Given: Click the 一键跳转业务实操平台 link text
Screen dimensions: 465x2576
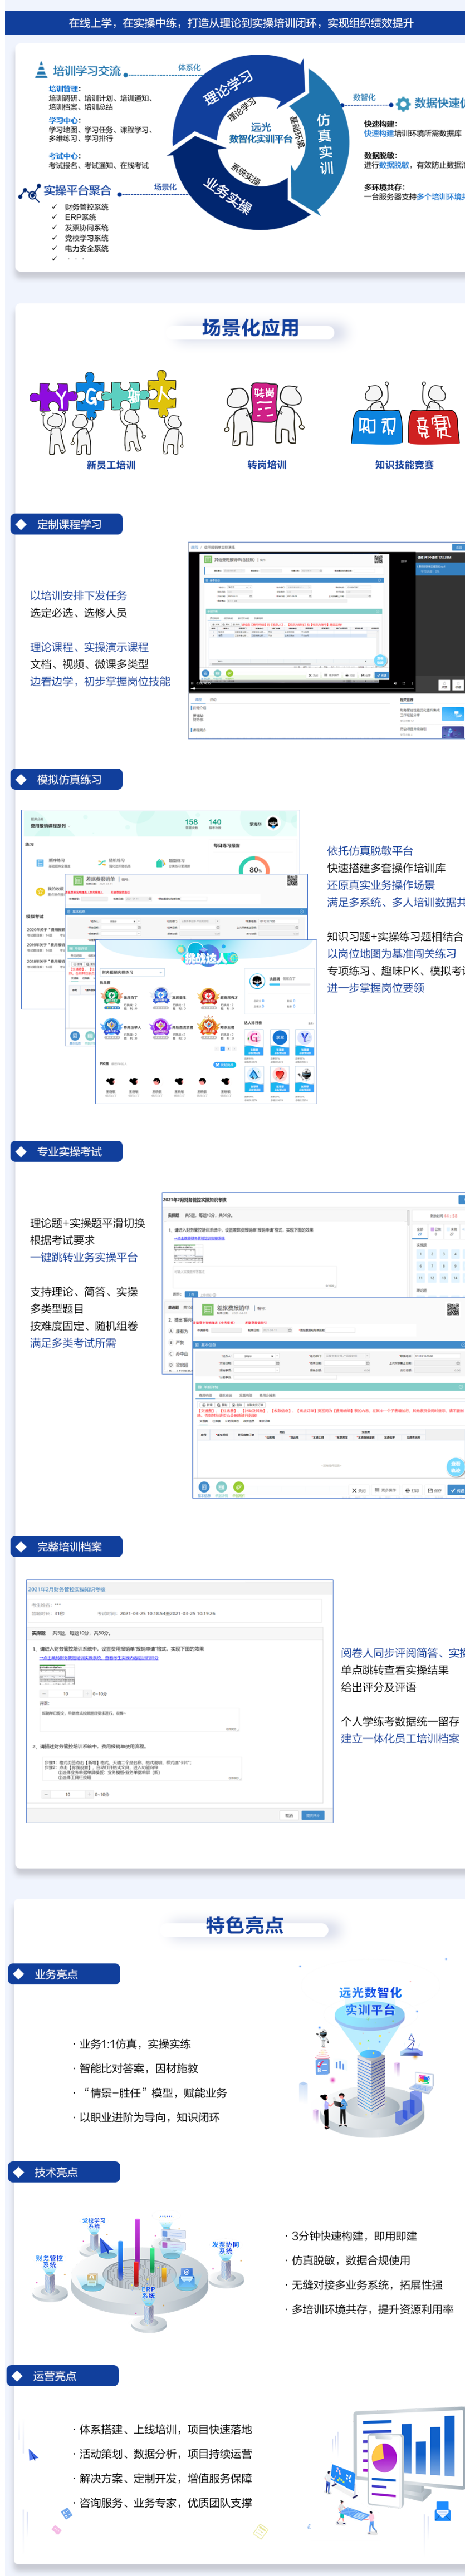Looking at the screenshot, I should [x=83, y=1257].
